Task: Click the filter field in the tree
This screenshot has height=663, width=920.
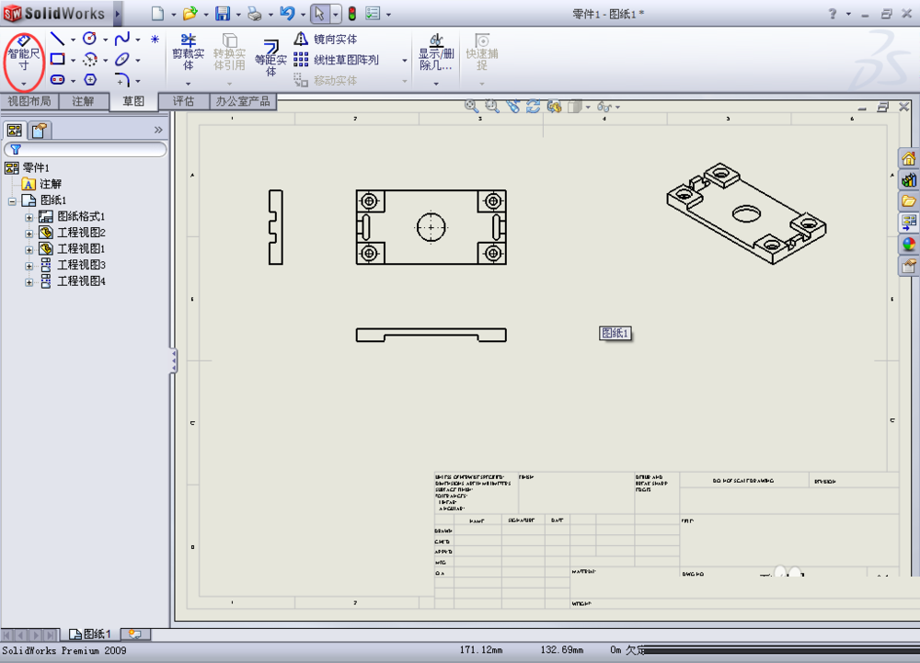Action: click(86, 150)
